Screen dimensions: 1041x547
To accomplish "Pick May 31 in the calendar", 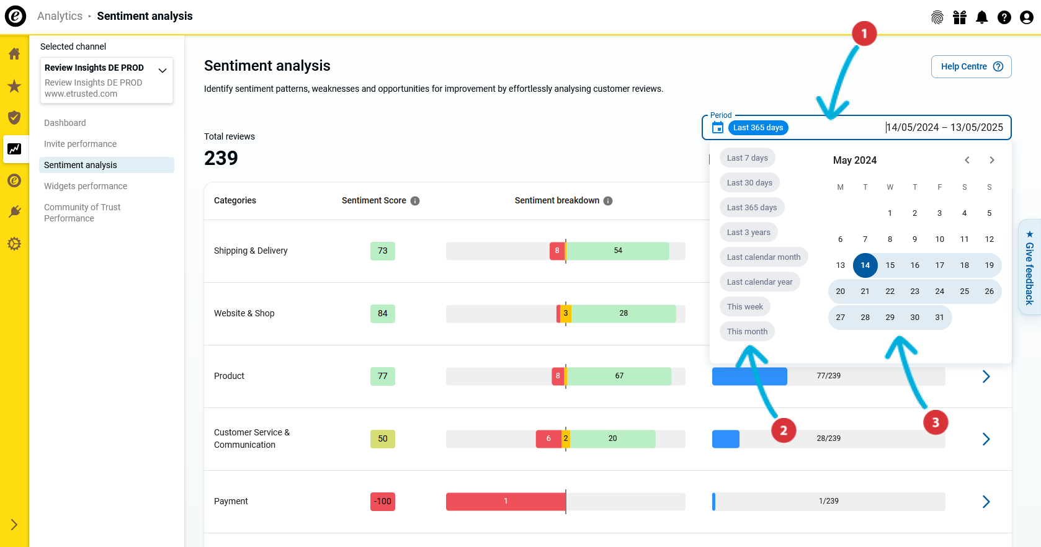I will (x=940, y=318).
